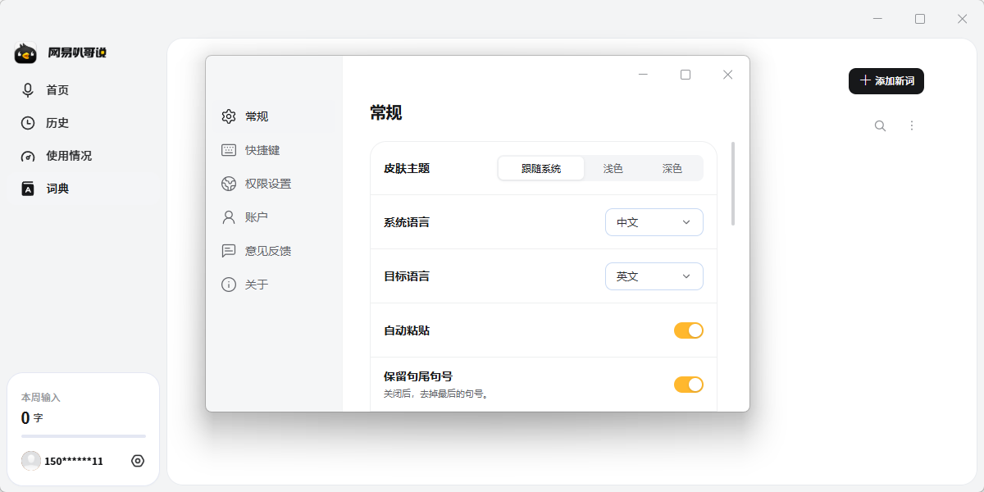Screen dimensions: 984x492
Task: Click the 常规 page heading
Action: tap(386, 113)
